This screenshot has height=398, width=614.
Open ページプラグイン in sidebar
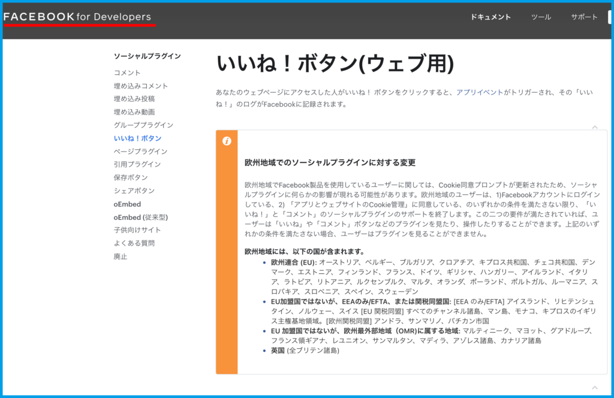click(x=140, y=152)
